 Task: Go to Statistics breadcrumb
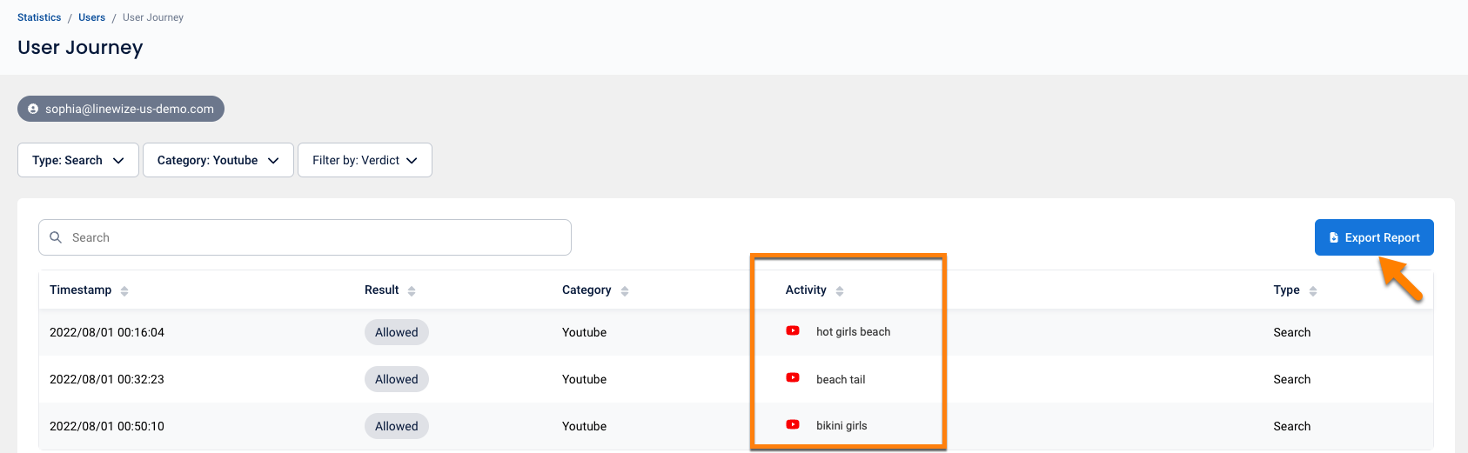(39, 17)
